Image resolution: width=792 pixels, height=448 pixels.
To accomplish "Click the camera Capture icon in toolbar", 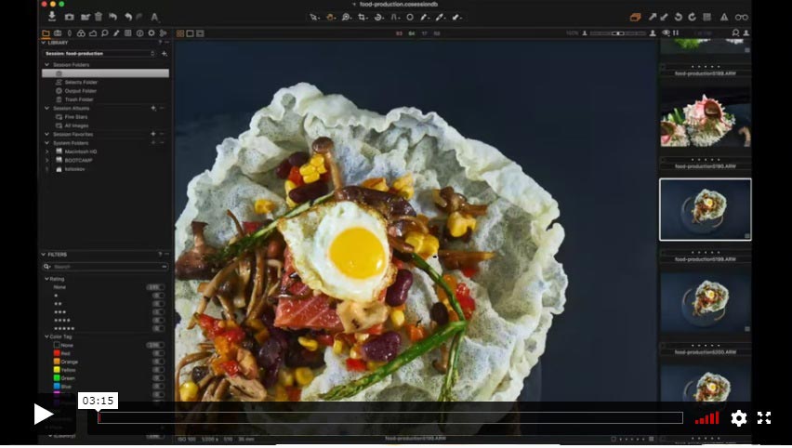I will pos(69,17).
